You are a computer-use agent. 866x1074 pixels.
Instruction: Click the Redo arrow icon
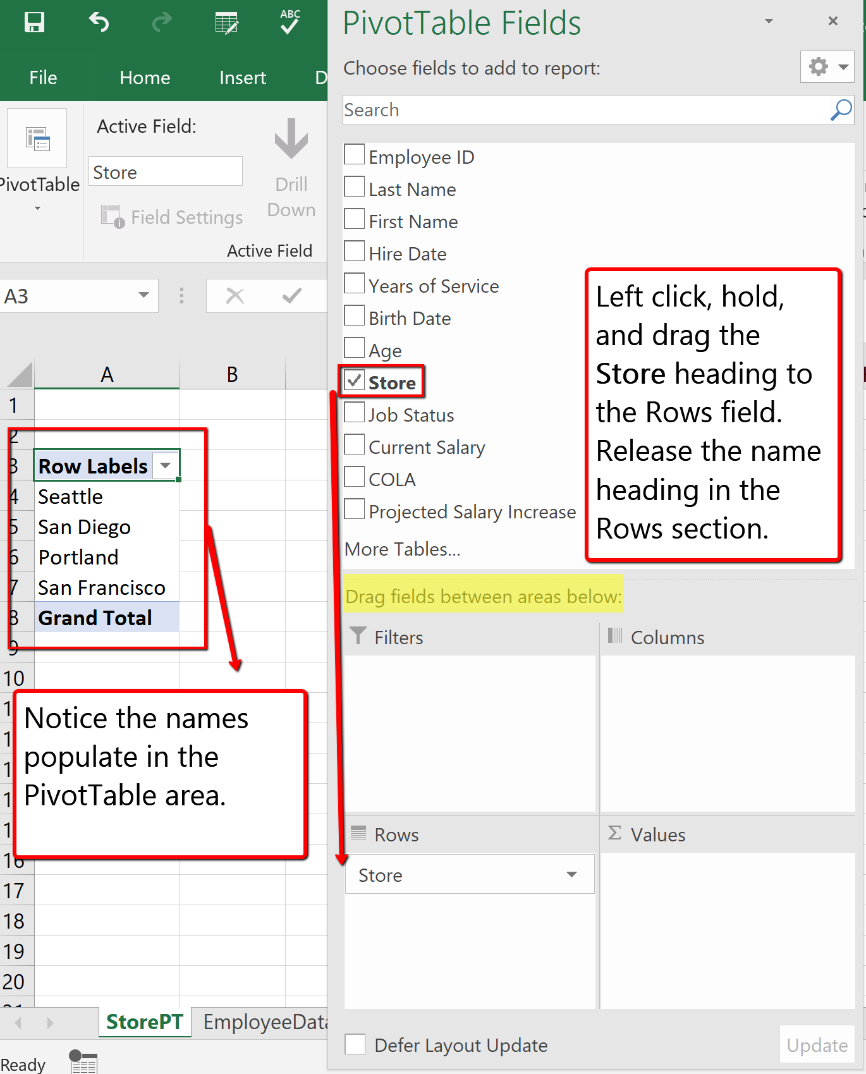162,23
